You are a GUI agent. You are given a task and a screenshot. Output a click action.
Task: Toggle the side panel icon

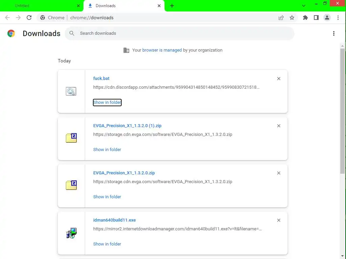tap(316, 18)
